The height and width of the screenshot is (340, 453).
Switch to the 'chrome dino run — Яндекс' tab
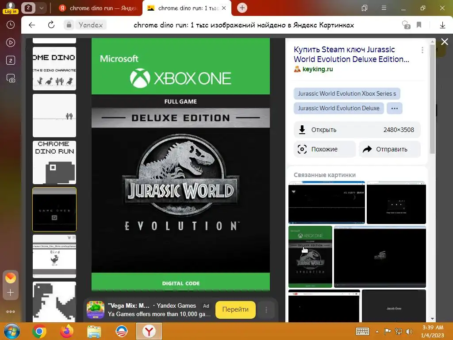[x=98, y=8]
